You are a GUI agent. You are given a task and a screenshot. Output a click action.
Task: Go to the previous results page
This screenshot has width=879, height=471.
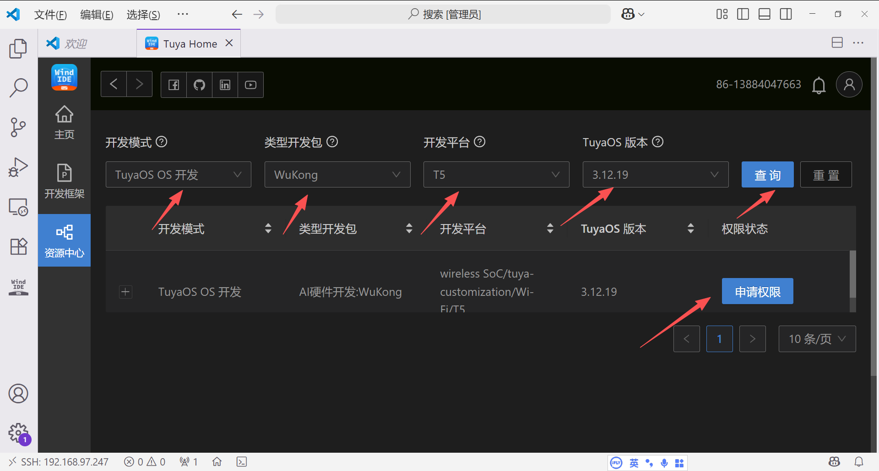pyautogui.click(x=686, y=339)
